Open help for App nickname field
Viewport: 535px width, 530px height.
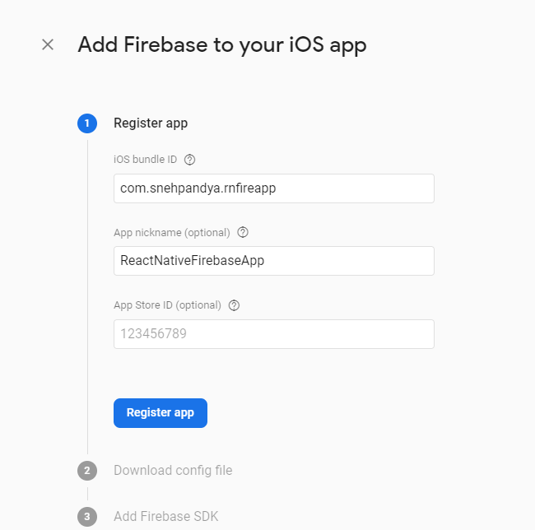243,232
